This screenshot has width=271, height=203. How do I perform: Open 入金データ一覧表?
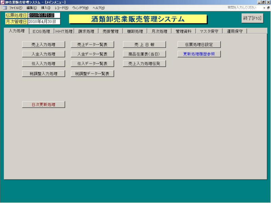92,54
